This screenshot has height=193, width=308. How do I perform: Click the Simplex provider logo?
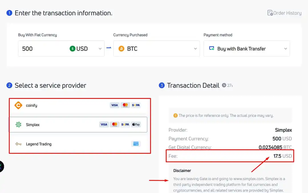tap(19, 124)
